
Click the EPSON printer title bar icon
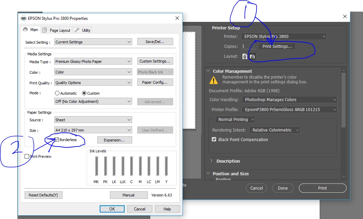pyautogui.click(x=24, y=18)
